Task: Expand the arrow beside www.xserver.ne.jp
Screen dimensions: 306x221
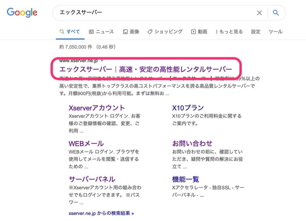Action: click(x=102, y=61)
